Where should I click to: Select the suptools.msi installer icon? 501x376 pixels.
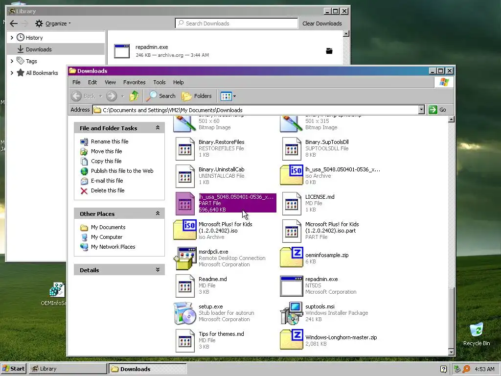292,313
